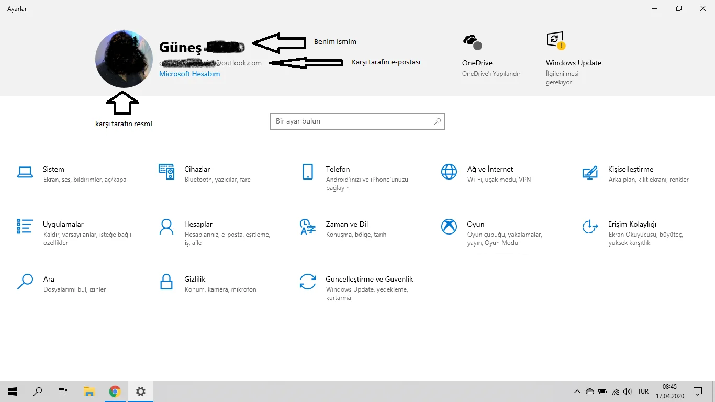715x402 pixels.
Task: Click the Windows Update status tile
Action: [574, 59]
